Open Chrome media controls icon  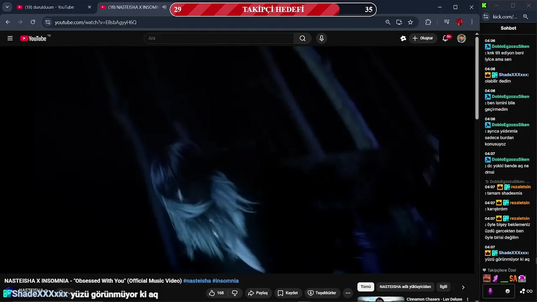tap(447, 22)
